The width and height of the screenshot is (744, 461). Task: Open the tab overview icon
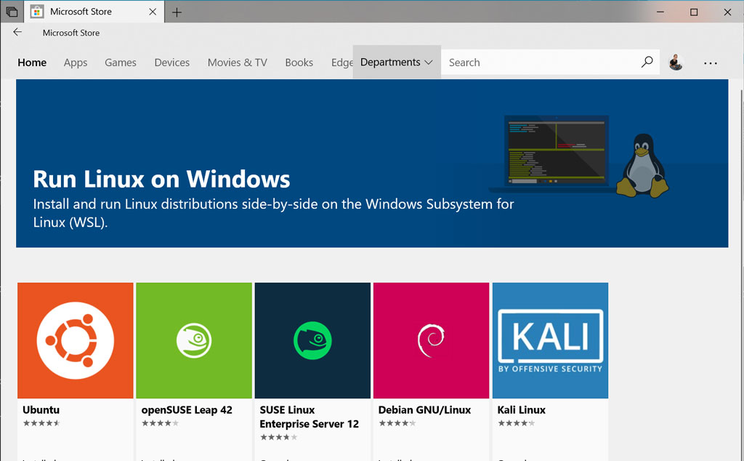click(x=12, y=12)
